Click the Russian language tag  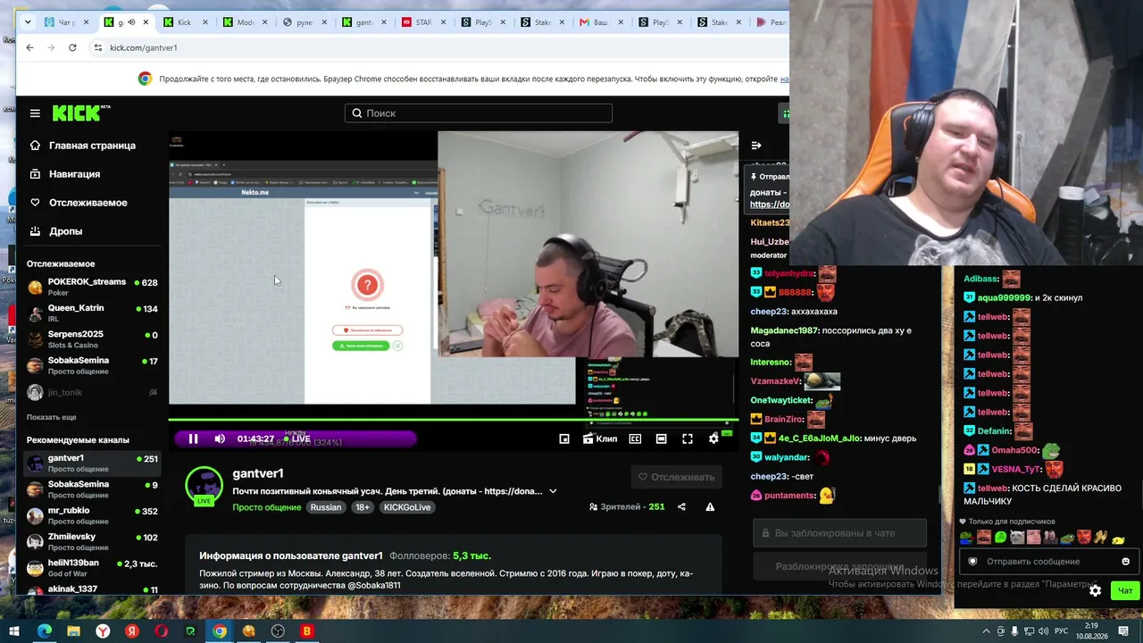click(x=326, y=507)
